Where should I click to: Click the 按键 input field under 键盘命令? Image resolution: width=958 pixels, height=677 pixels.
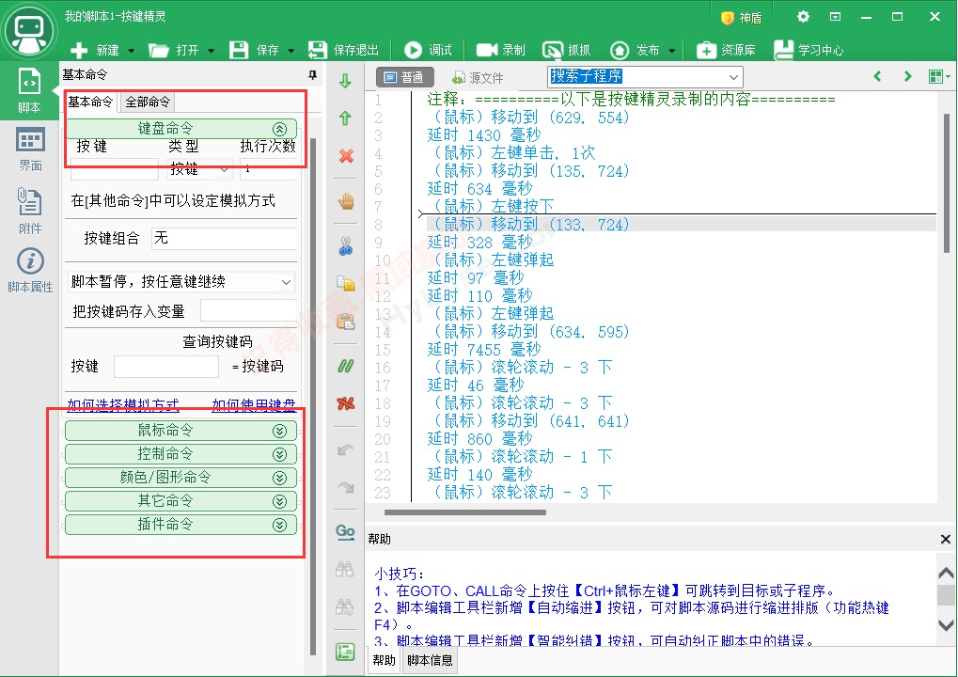click(x=115, y=169)
